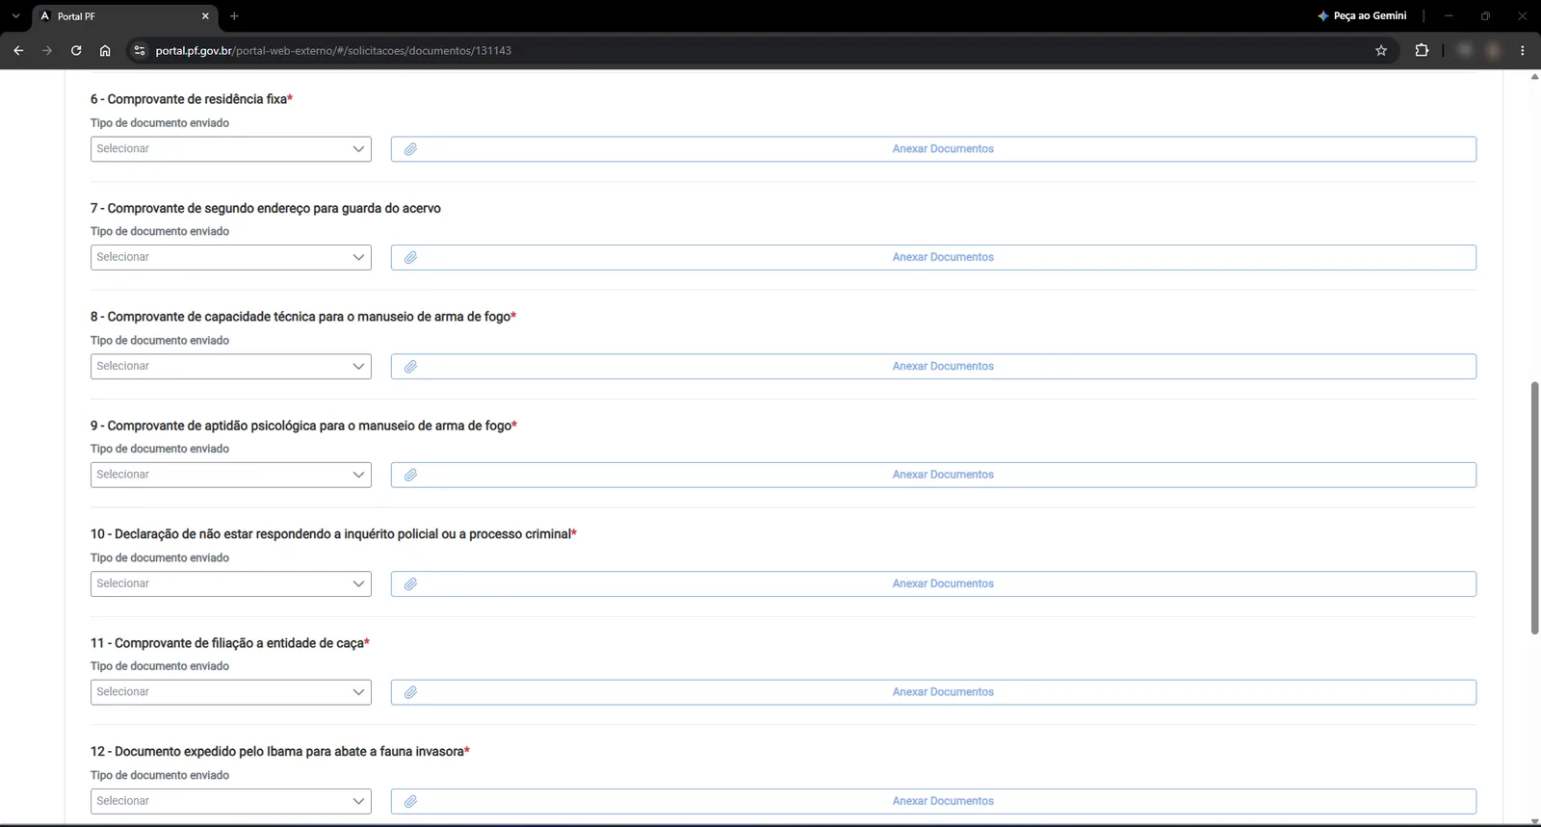Close the Portal PF tab

(205, 16)
